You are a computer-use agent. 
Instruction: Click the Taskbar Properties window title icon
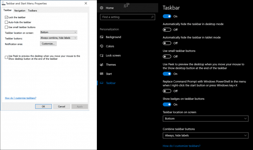[x=4, y=4]
